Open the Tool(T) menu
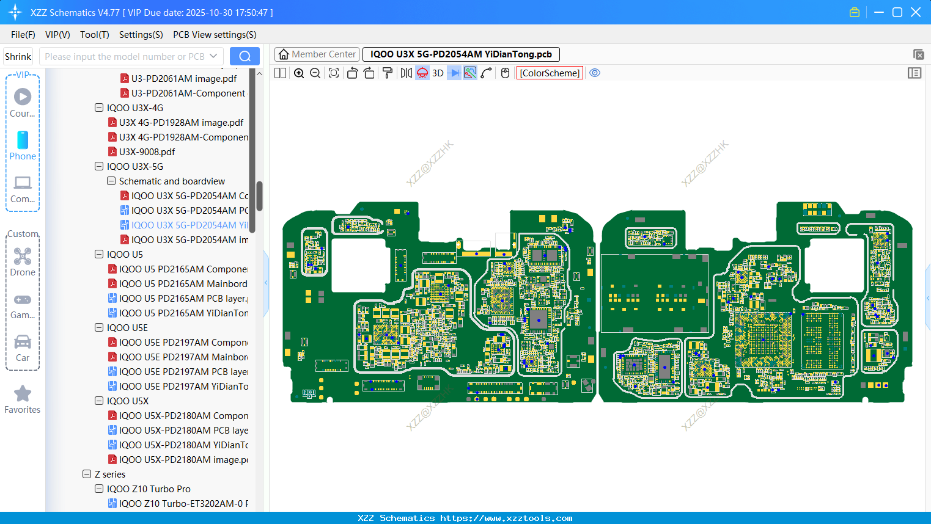The width and height of the screenshot is (931, 524). tap(94, 35)
